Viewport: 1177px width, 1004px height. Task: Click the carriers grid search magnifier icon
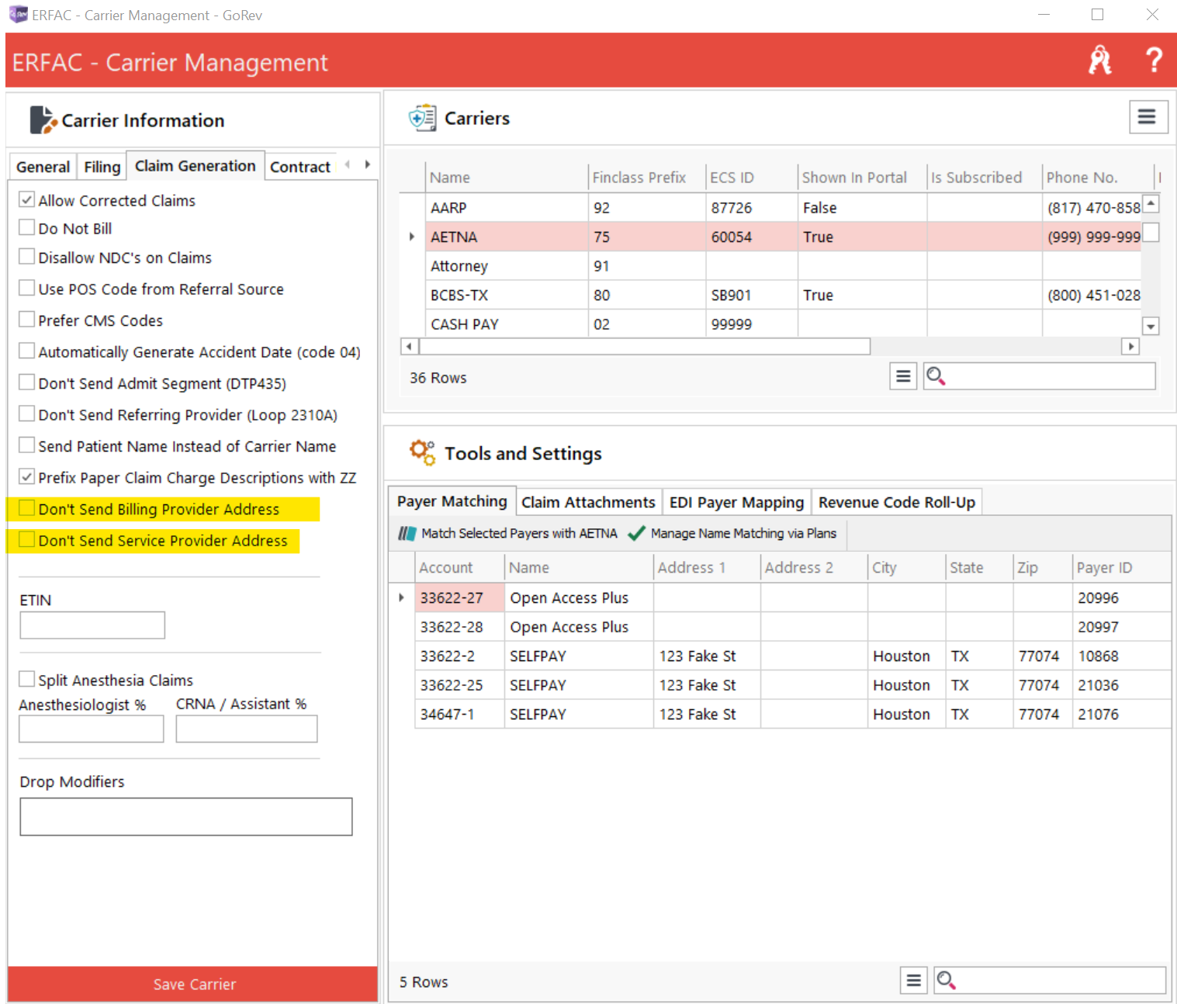point(936,376)
